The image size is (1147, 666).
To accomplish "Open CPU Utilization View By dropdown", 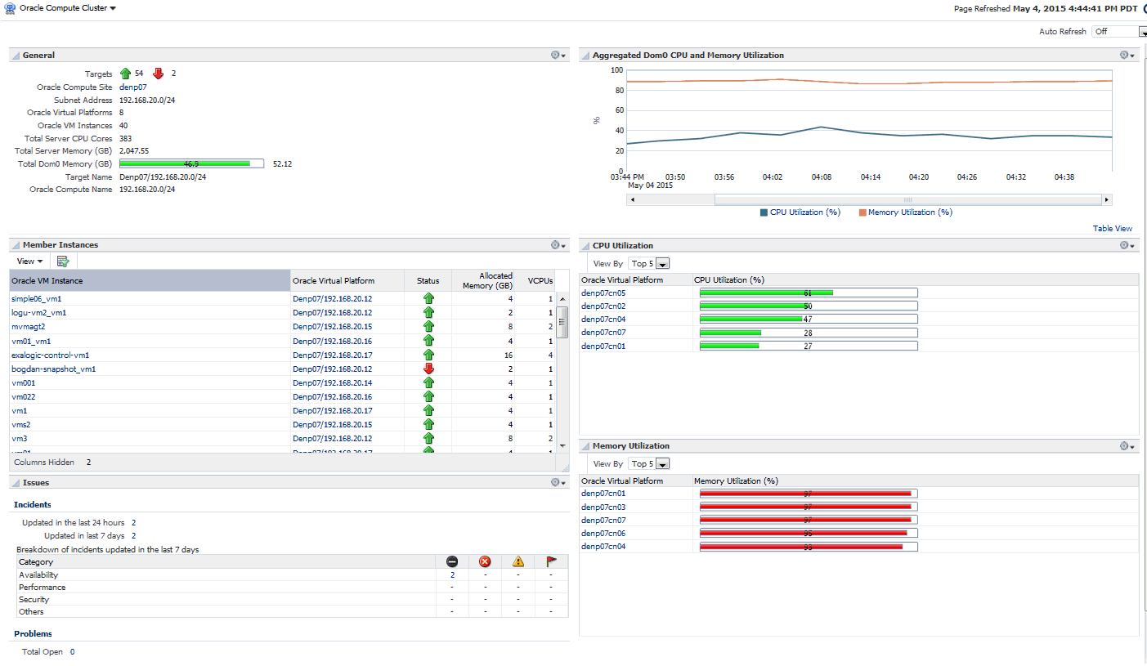I will 651,263.
